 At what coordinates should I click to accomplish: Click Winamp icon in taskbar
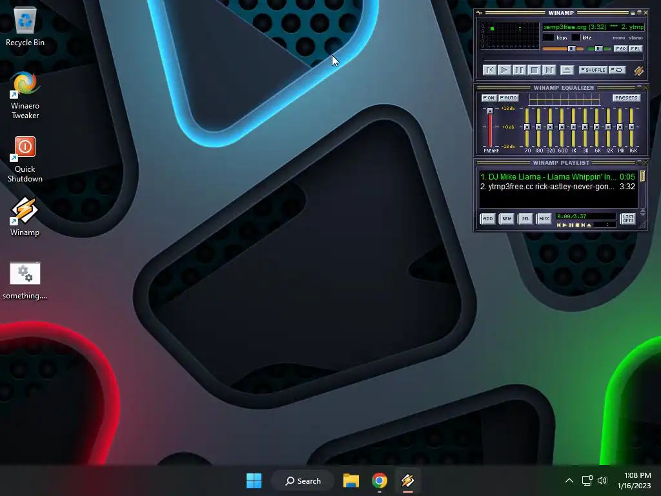408,480
